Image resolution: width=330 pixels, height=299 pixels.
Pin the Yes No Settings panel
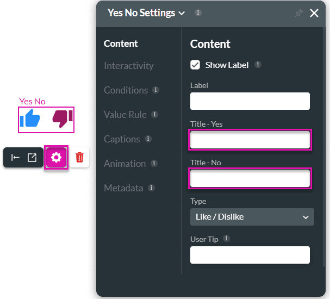(298, 13)
